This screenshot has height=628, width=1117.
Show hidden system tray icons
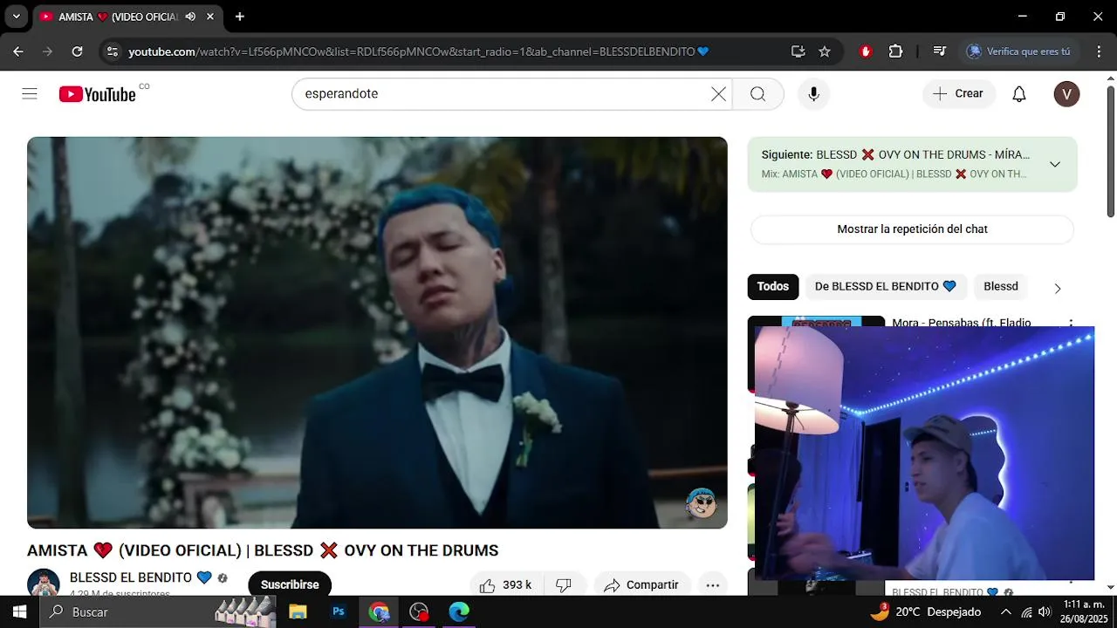pos(1006,611)
